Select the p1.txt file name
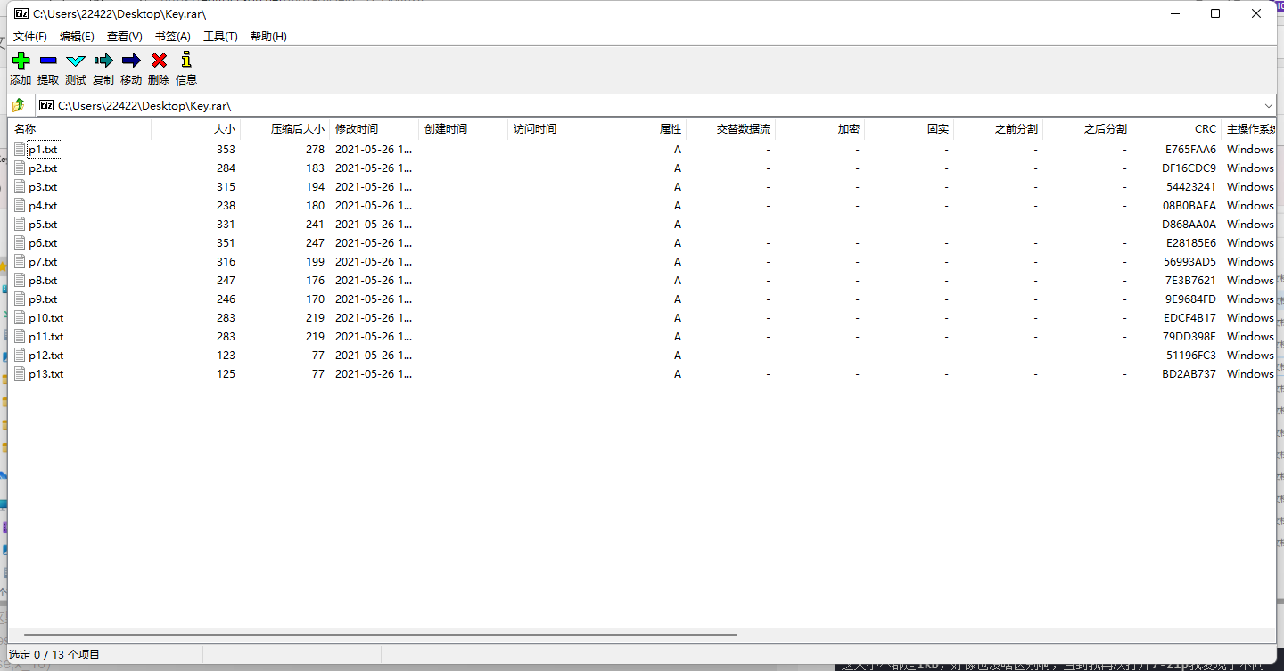Viewport: 1284px width, 671px height. click(x=43, y=150)
